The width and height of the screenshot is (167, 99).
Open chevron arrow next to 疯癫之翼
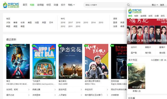click(55, 90)
